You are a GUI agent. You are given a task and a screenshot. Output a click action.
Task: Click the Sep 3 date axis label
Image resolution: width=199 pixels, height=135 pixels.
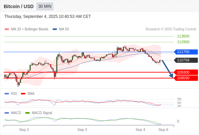pos(82,130)
